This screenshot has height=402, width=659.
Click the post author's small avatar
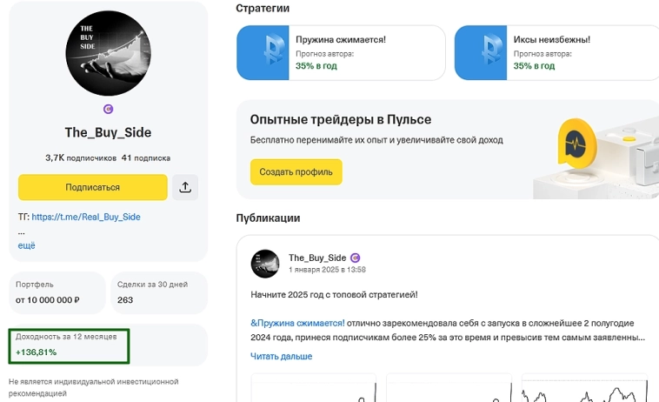point(265,264)
